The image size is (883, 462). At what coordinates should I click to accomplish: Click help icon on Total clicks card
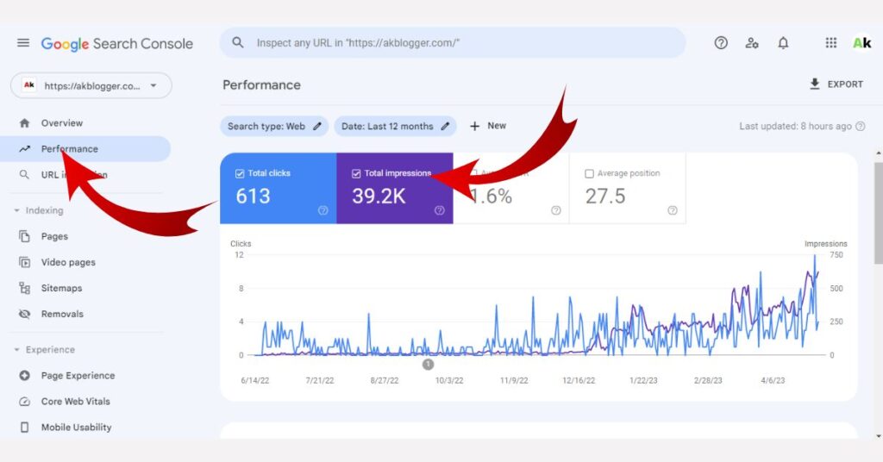point(323,210)
